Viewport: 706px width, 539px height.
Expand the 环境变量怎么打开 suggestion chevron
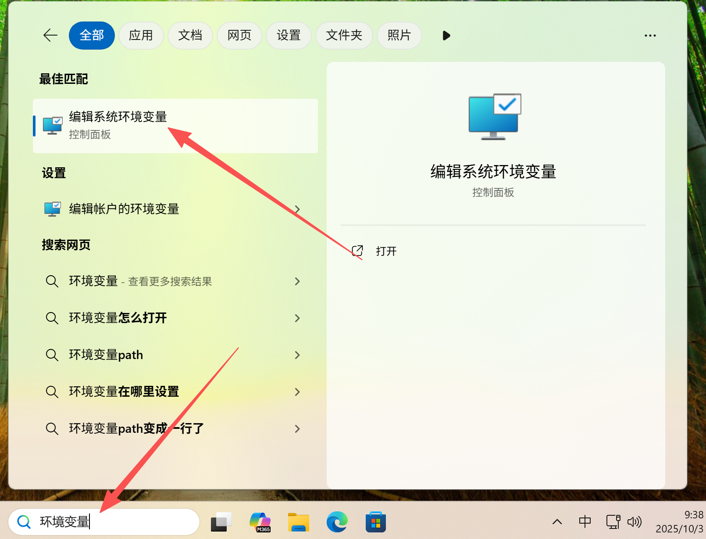pos(297,318)
